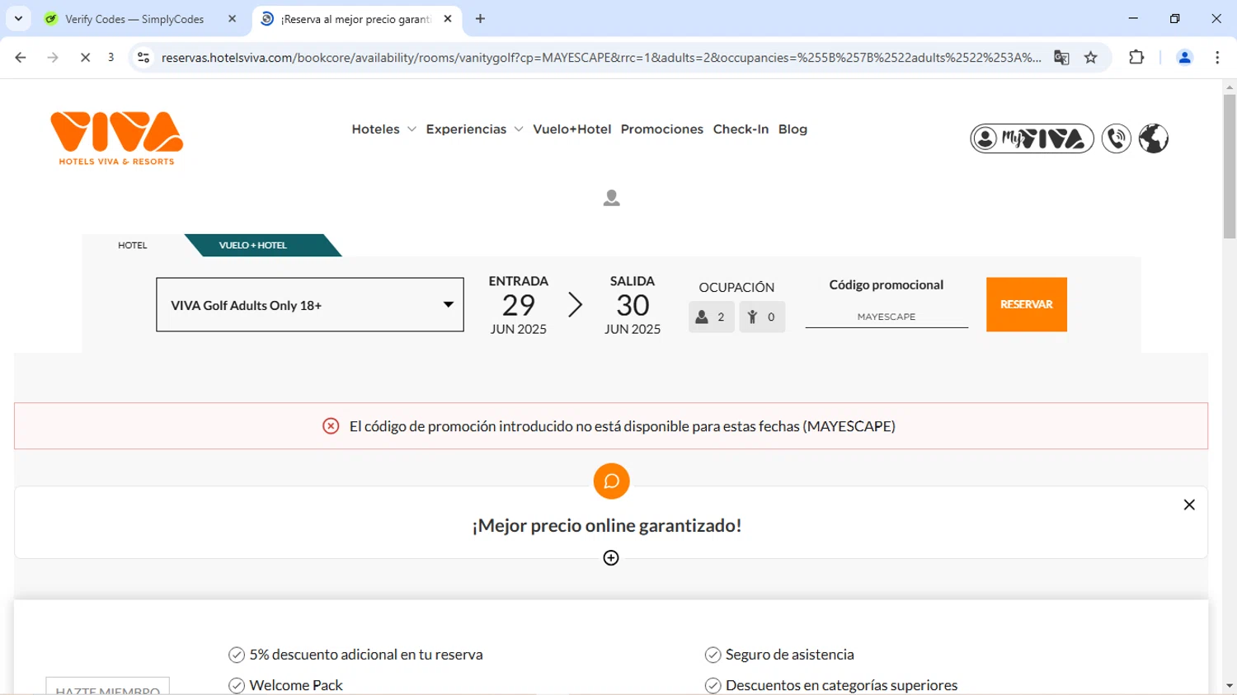Image resolution: width=1237 pixels, height=695 pixels.
Task: Expand the plus circle under best price
Action: pyautogui.click(x=611, y=558)
